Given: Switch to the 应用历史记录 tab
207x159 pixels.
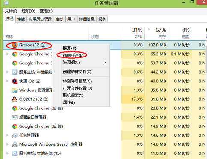Looking at the screenshot, I should 40,19.
